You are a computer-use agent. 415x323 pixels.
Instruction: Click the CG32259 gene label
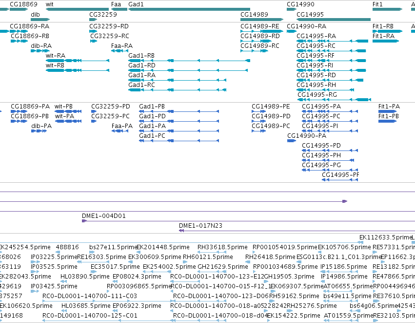click(x=103, y=14)
